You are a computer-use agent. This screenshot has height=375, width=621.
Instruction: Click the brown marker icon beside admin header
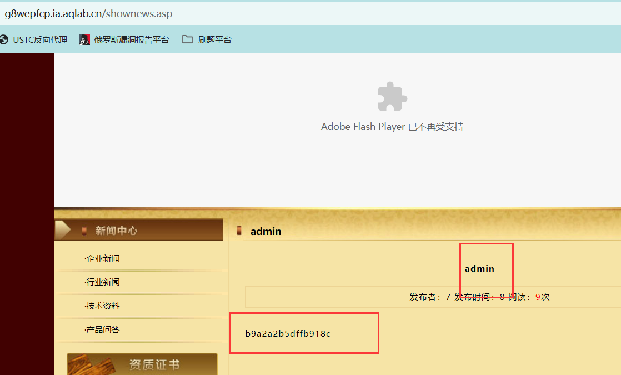point(239,231)
